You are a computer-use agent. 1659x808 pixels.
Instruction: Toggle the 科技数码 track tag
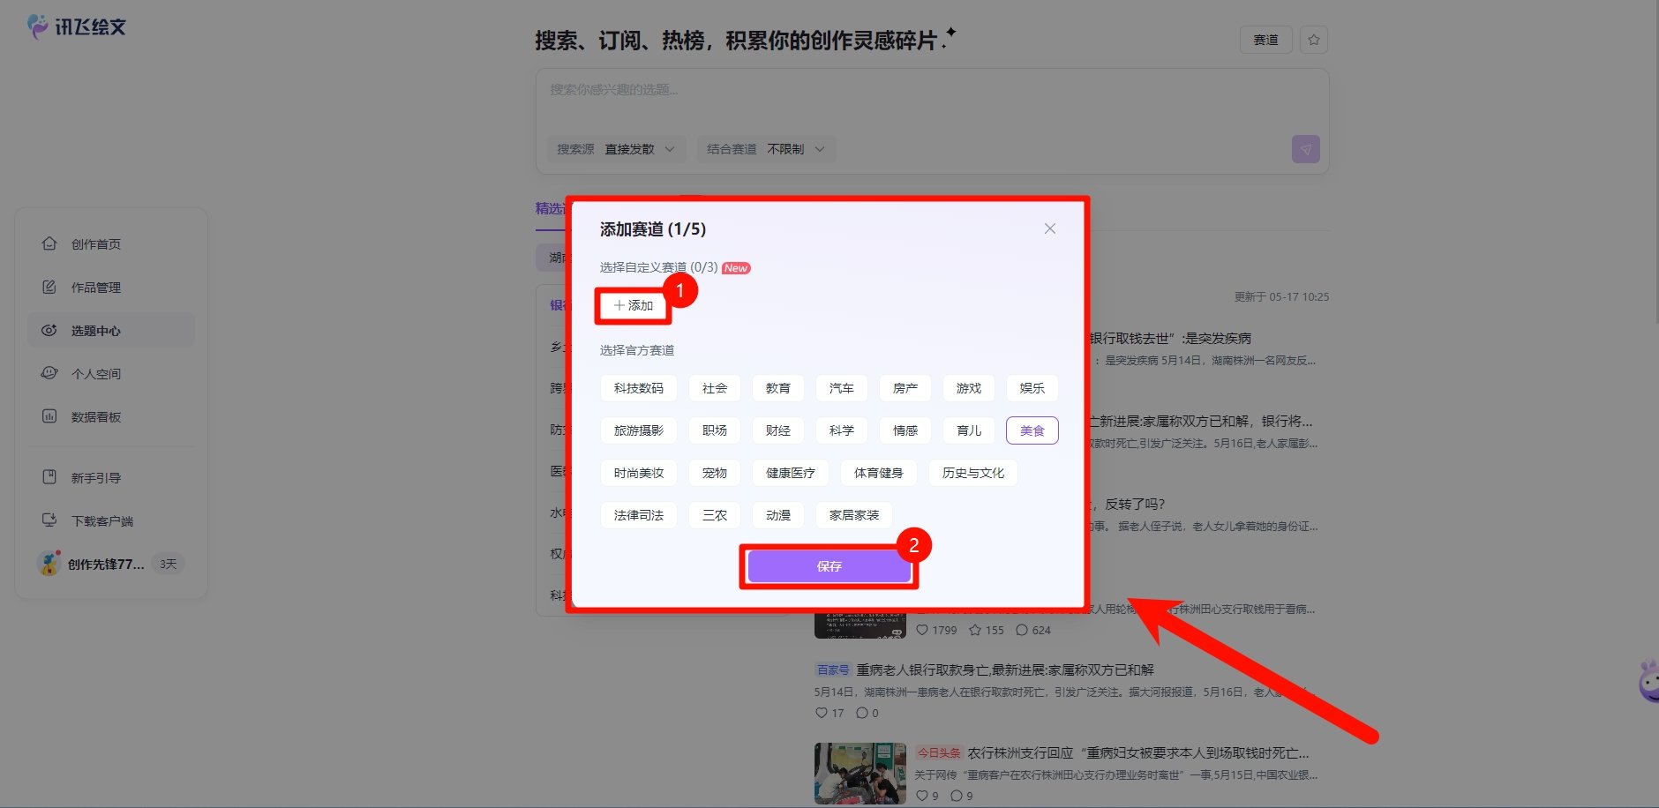pos(639,388)
